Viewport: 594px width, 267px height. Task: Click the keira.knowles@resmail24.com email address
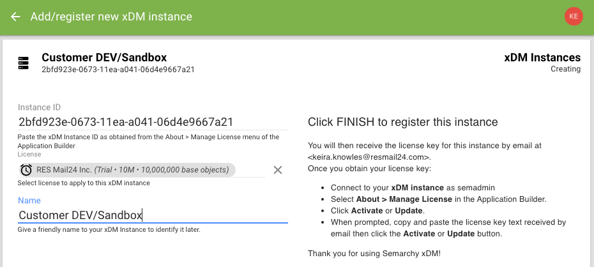(x=369, y=156)
